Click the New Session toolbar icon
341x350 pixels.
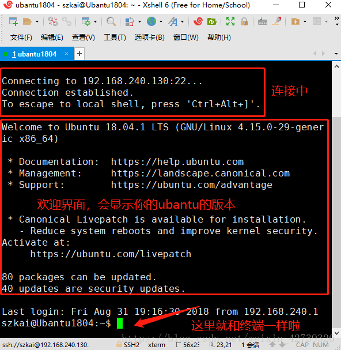(13, 22)
